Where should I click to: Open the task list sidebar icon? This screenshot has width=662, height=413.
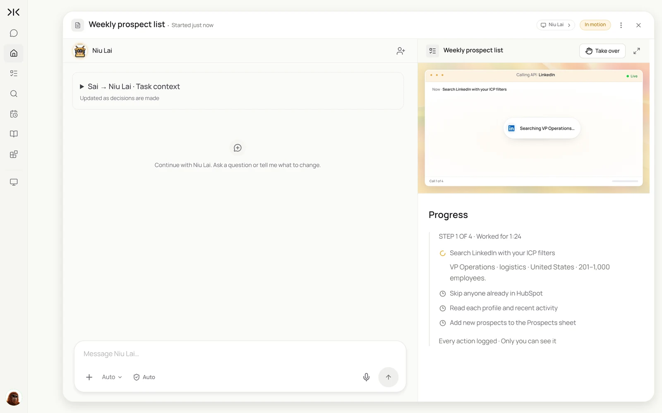14,74
